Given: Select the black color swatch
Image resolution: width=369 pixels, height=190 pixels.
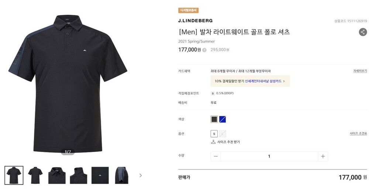Looking at the screenshot, I should [x=214, y=120].
